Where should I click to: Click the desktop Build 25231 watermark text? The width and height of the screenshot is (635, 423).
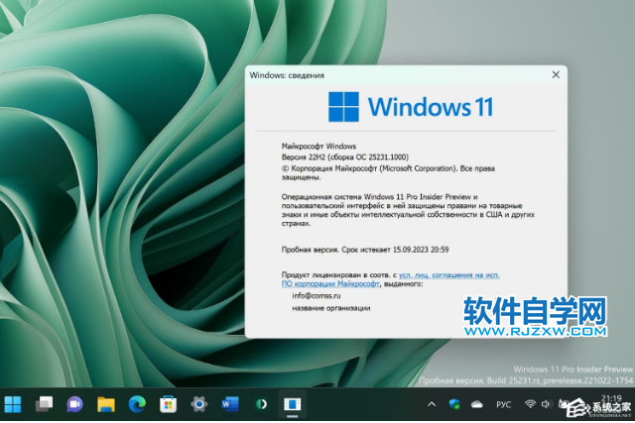click(x=526, y=380)
